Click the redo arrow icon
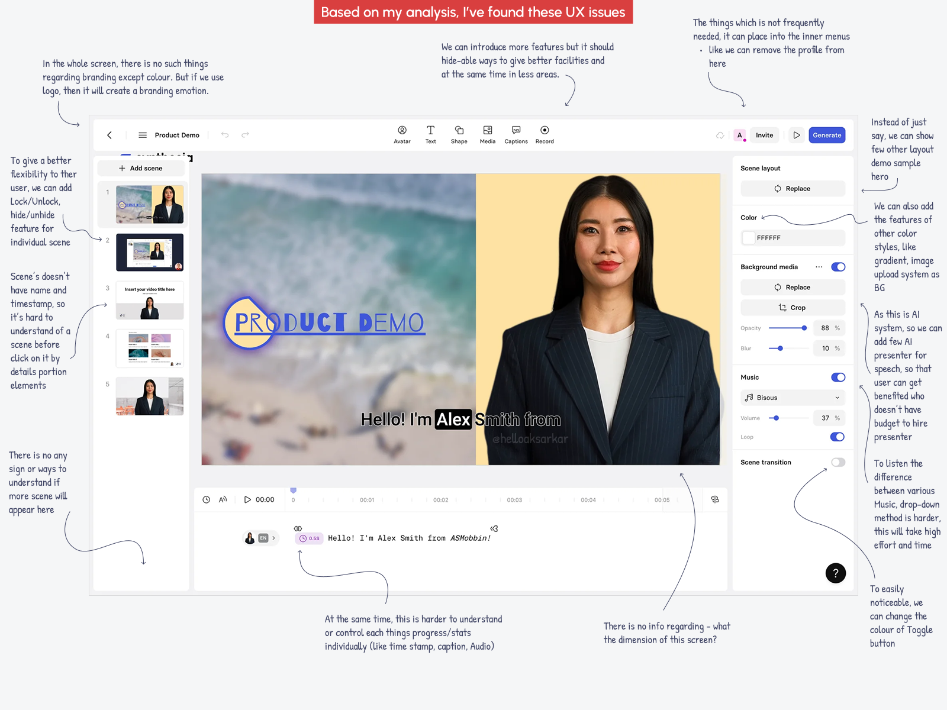The width and height of the screenshot is (947, 710). point(245,135)
